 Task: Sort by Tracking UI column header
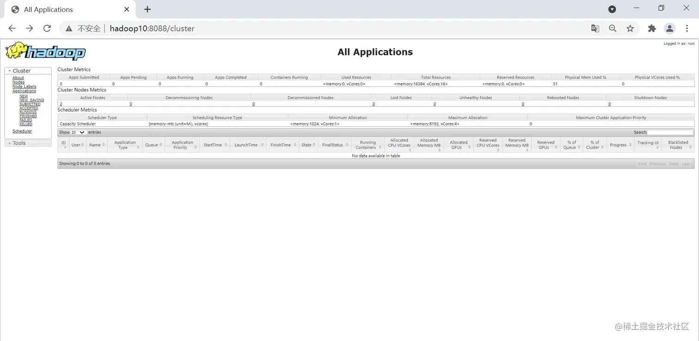[x=648, y=145]
